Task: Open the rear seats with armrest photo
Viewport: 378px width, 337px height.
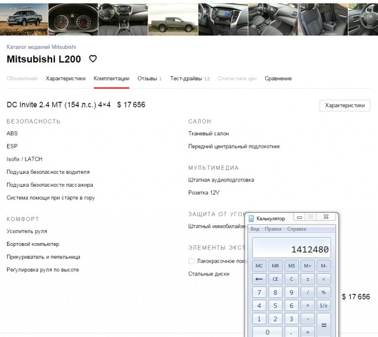Action: pyautogui.click(x=323, y=20)
